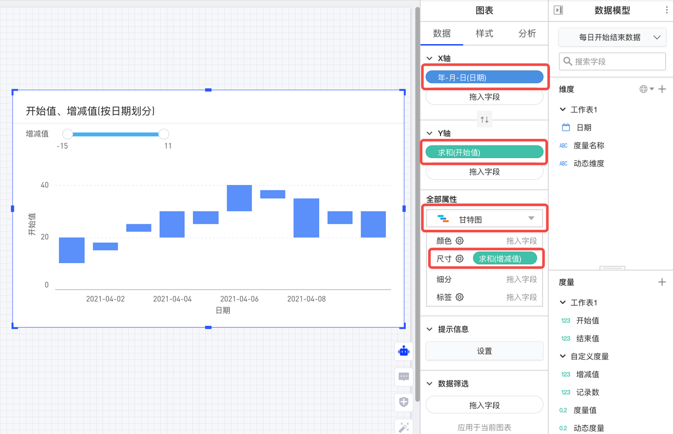Click the 搜索字段 search input
This screenshot has width=673, height=434.
coord(612,61)
